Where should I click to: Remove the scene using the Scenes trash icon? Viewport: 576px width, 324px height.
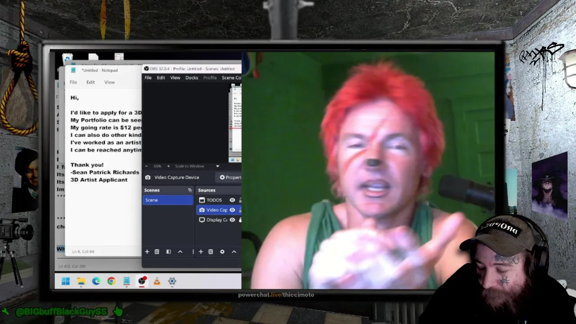click(157, 252)
